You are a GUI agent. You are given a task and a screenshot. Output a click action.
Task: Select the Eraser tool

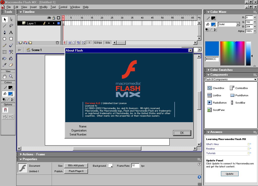coord(11,65)
